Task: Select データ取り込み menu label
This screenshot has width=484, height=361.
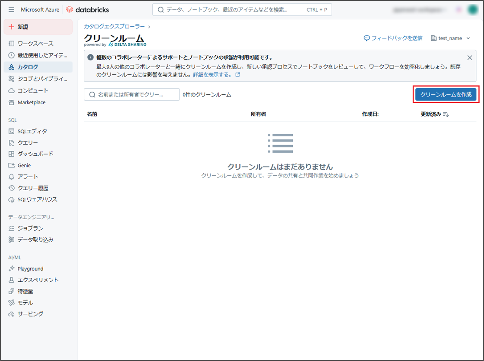Action: click(x=36, y=239)
